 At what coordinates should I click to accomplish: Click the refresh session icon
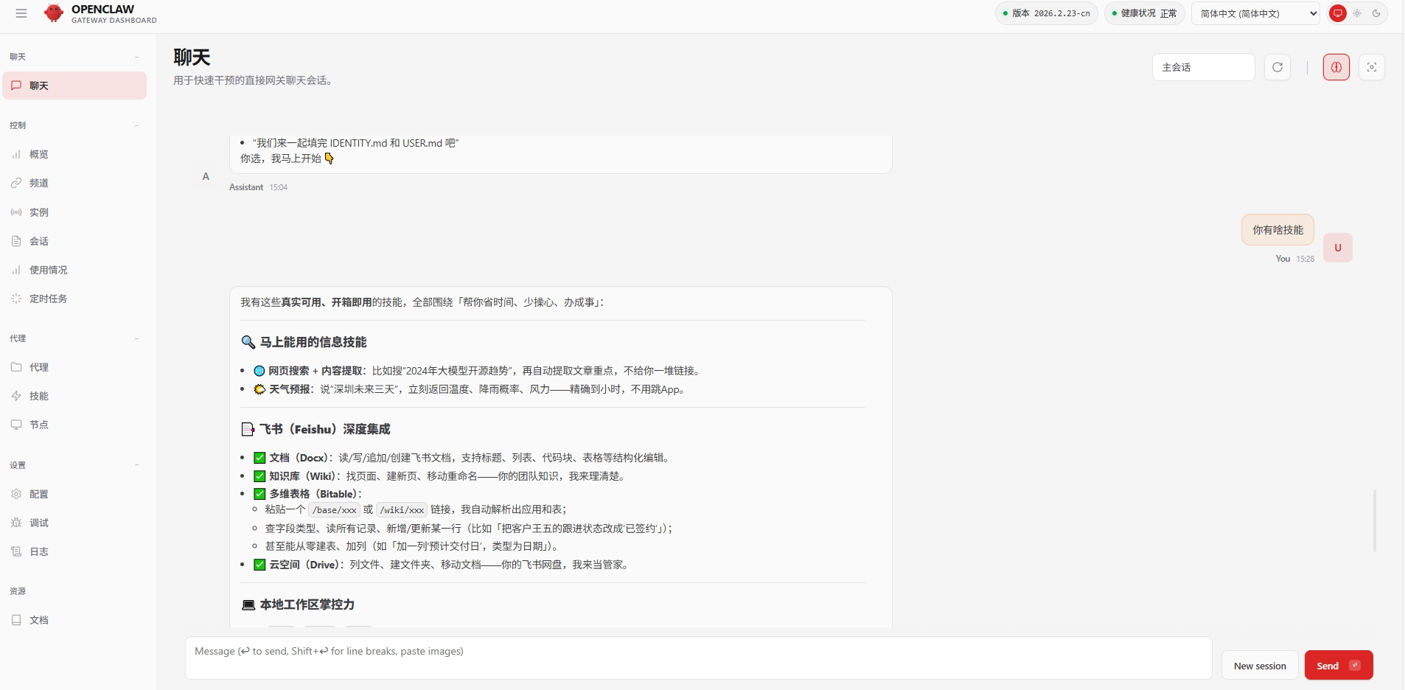pyautogui.click(x=1277, y=66)
